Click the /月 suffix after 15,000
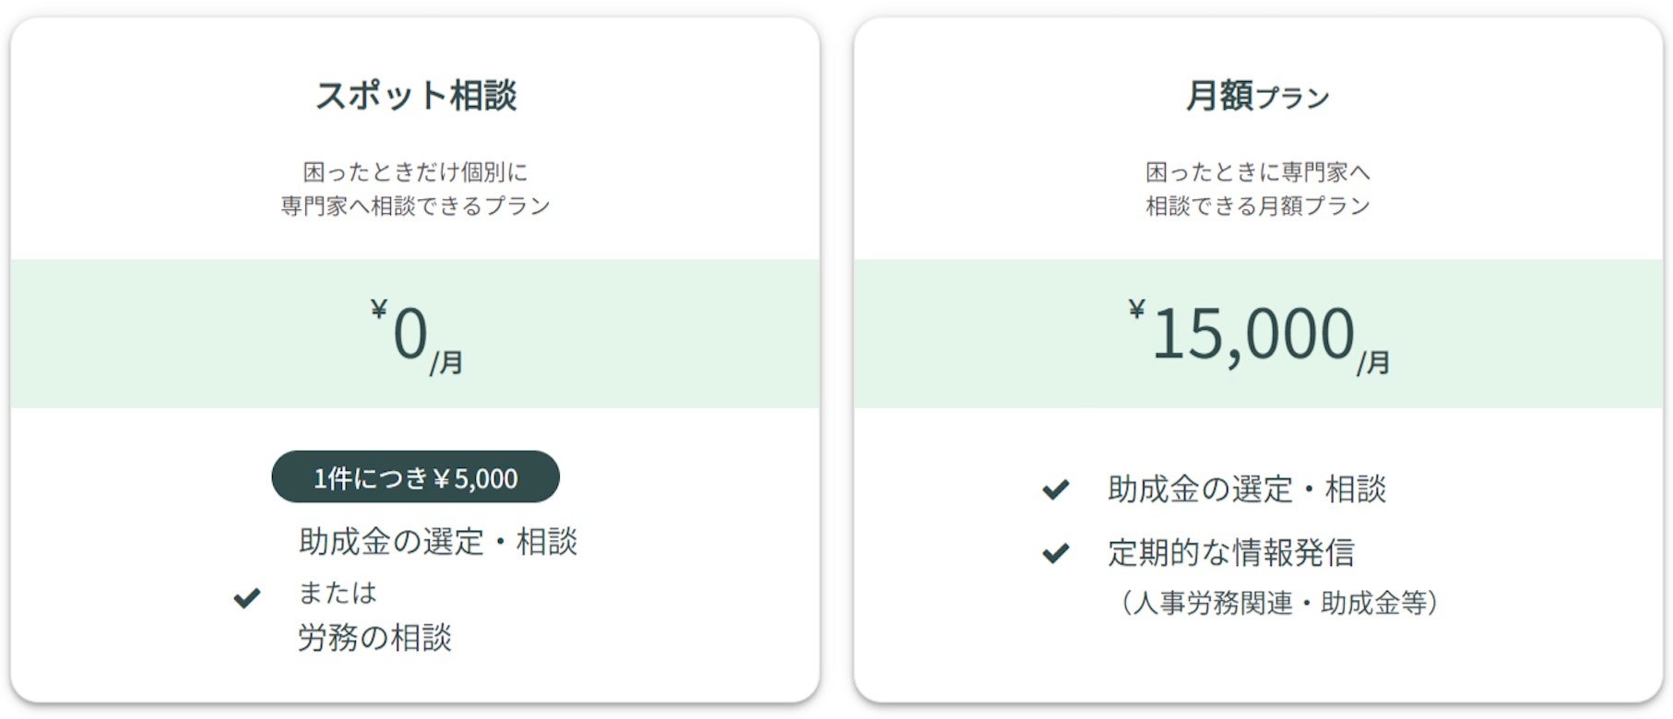1673x719 pixels. 1374,363
